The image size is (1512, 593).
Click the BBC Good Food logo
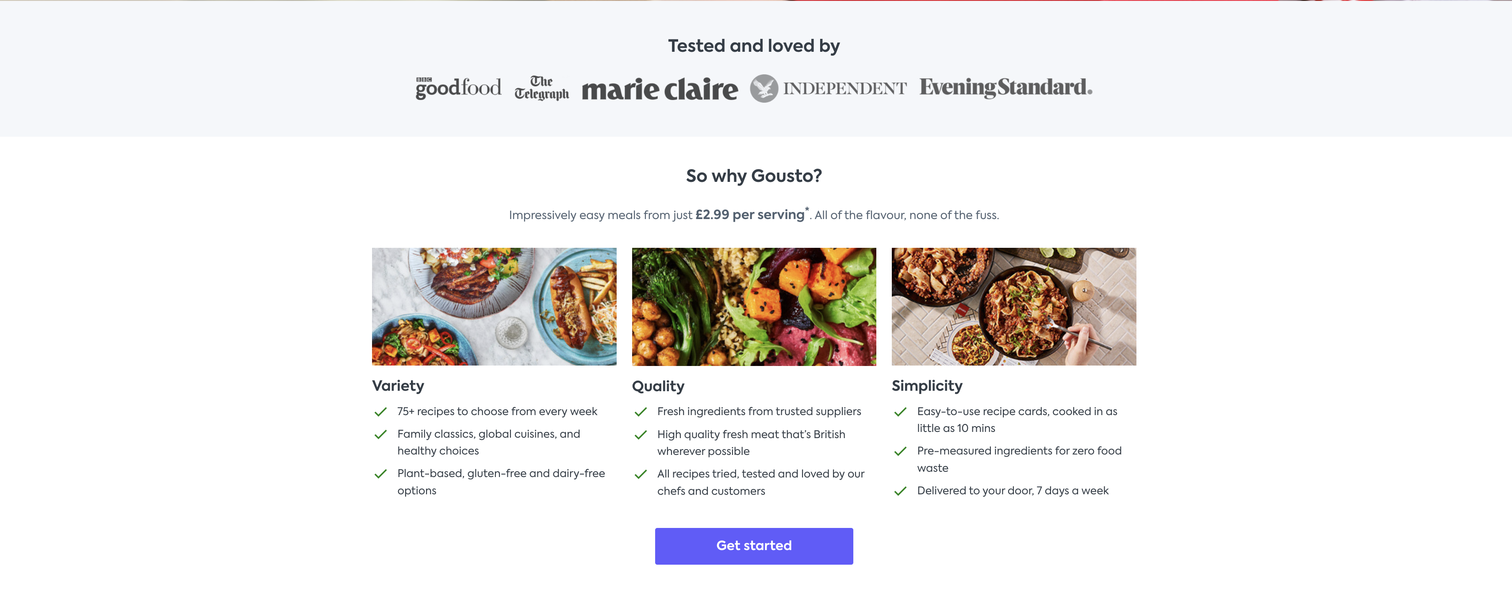coord(458,88)
